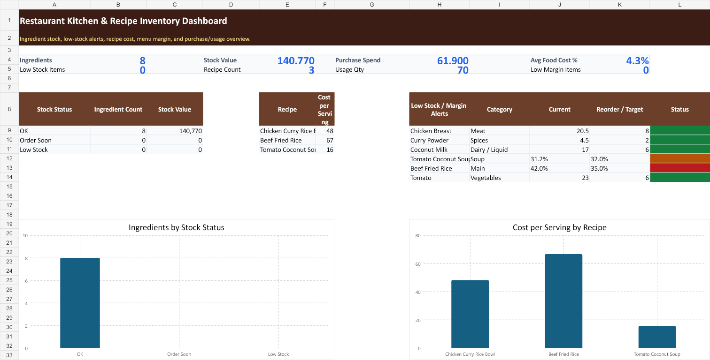This screenshot has width=710, height=360.
Task: Select the Chicken Breast alert cell
Action: click(x=440, y=131)
